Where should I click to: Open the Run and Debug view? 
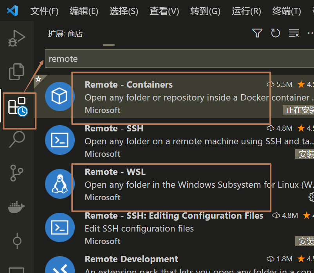[x=16, y=38]
